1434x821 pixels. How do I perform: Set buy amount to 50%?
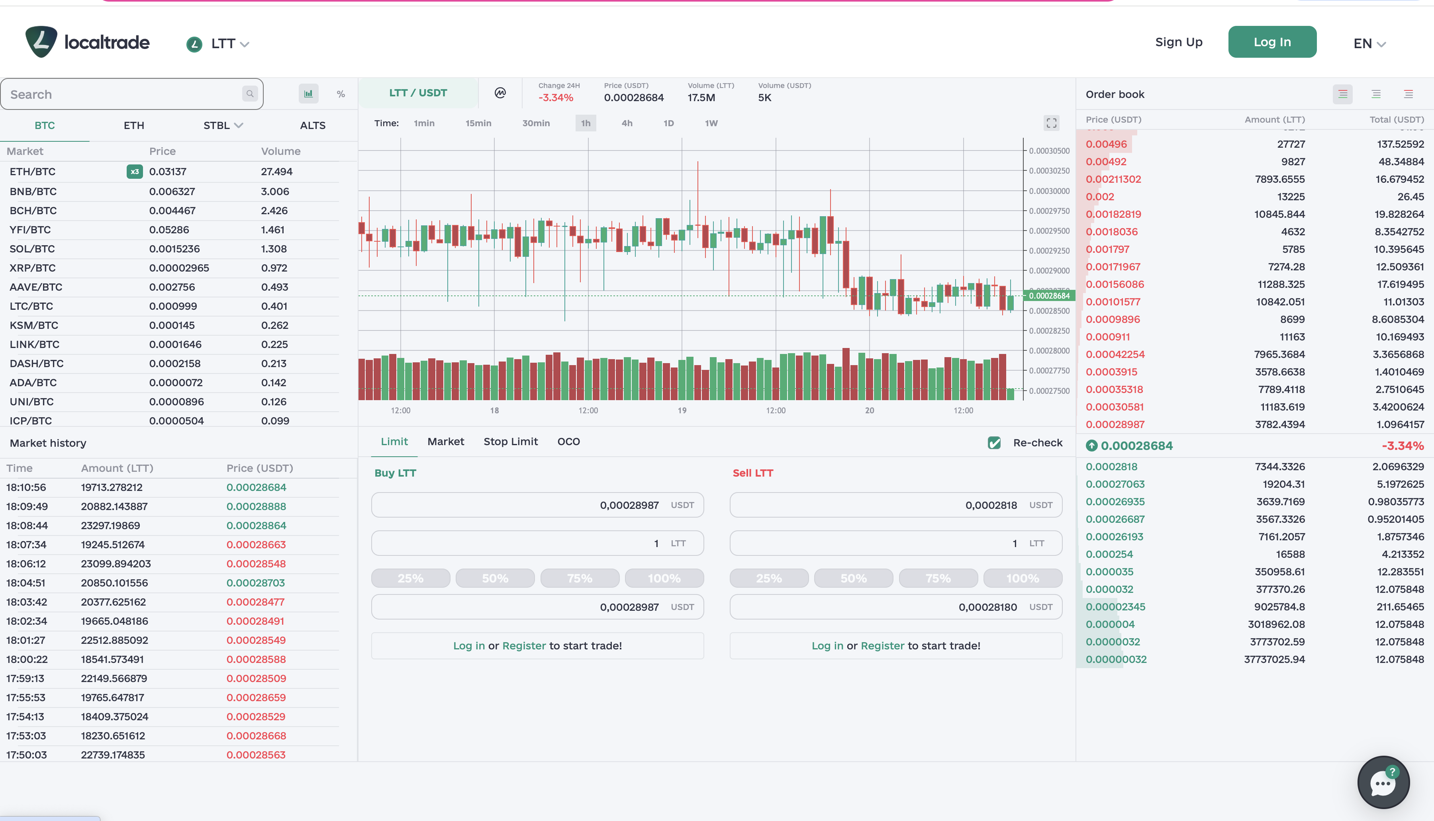[495, 578]
